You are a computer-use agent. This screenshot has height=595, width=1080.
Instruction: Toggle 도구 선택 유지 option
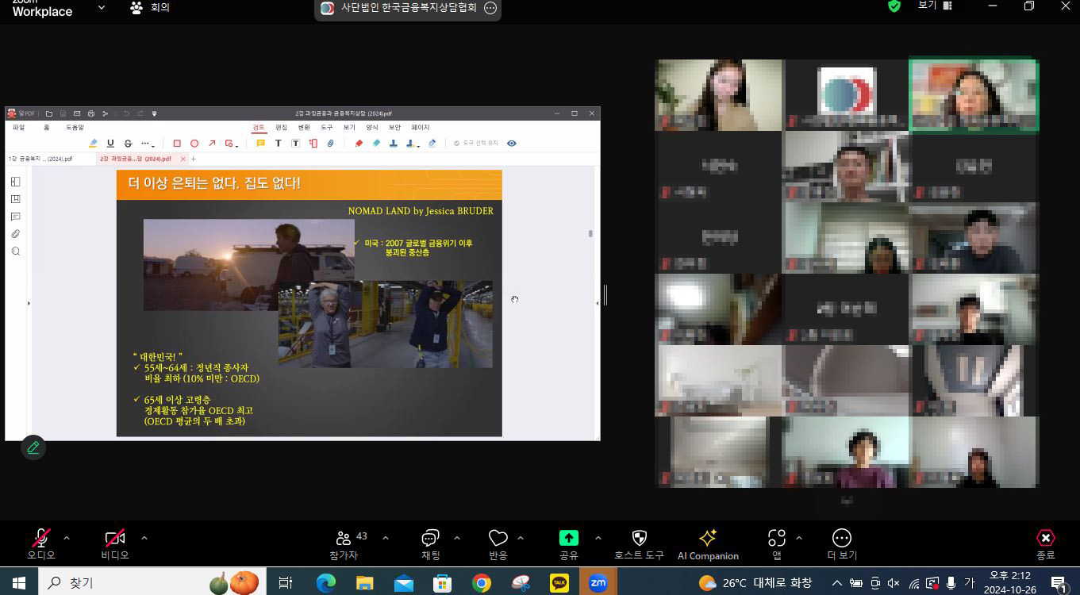pos(475,144)
